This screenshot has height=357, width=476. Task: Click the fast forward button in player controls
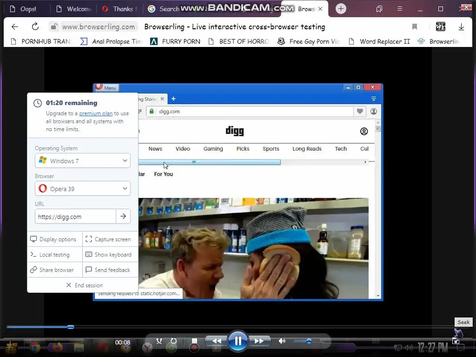258,341
